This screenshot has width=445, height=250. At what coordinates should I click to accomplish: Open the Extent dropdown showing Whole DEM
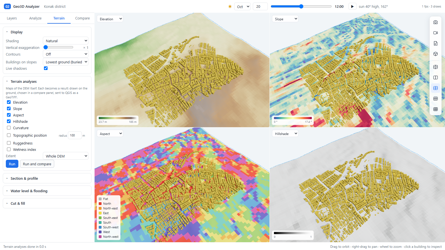66,156
